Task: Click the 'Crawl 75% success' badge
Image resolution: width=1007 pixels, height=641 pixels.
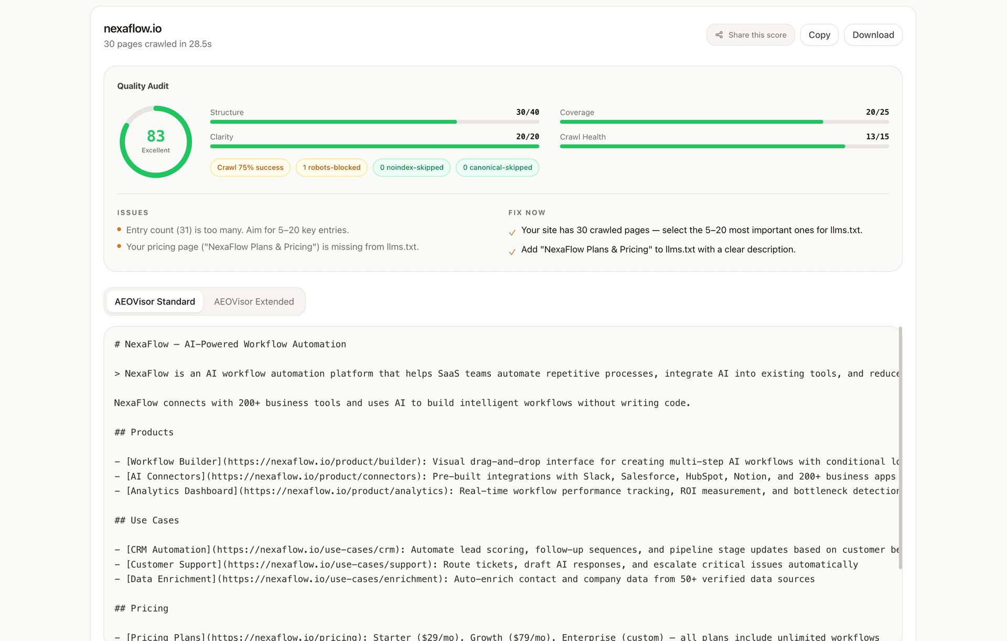Action: coord(250,168)
